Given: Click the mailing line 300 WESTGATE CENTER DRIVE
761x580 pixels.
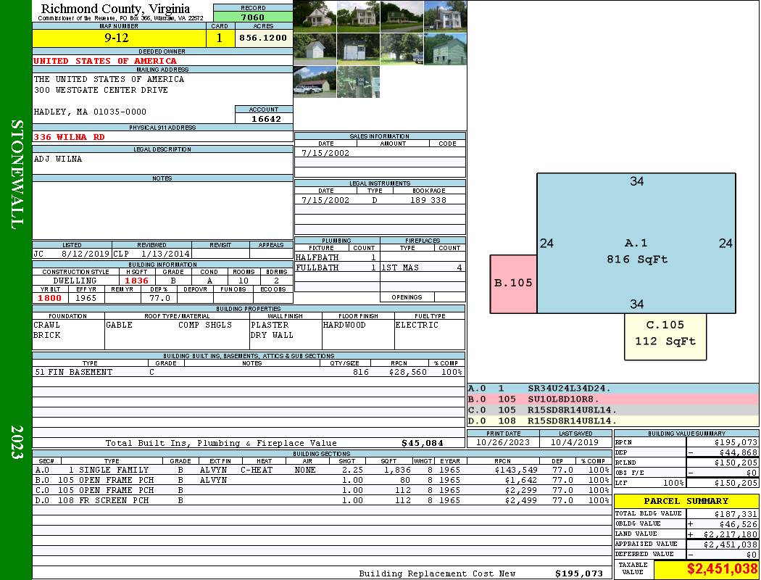Looking at the screenshot, I should tap(101, 90).
